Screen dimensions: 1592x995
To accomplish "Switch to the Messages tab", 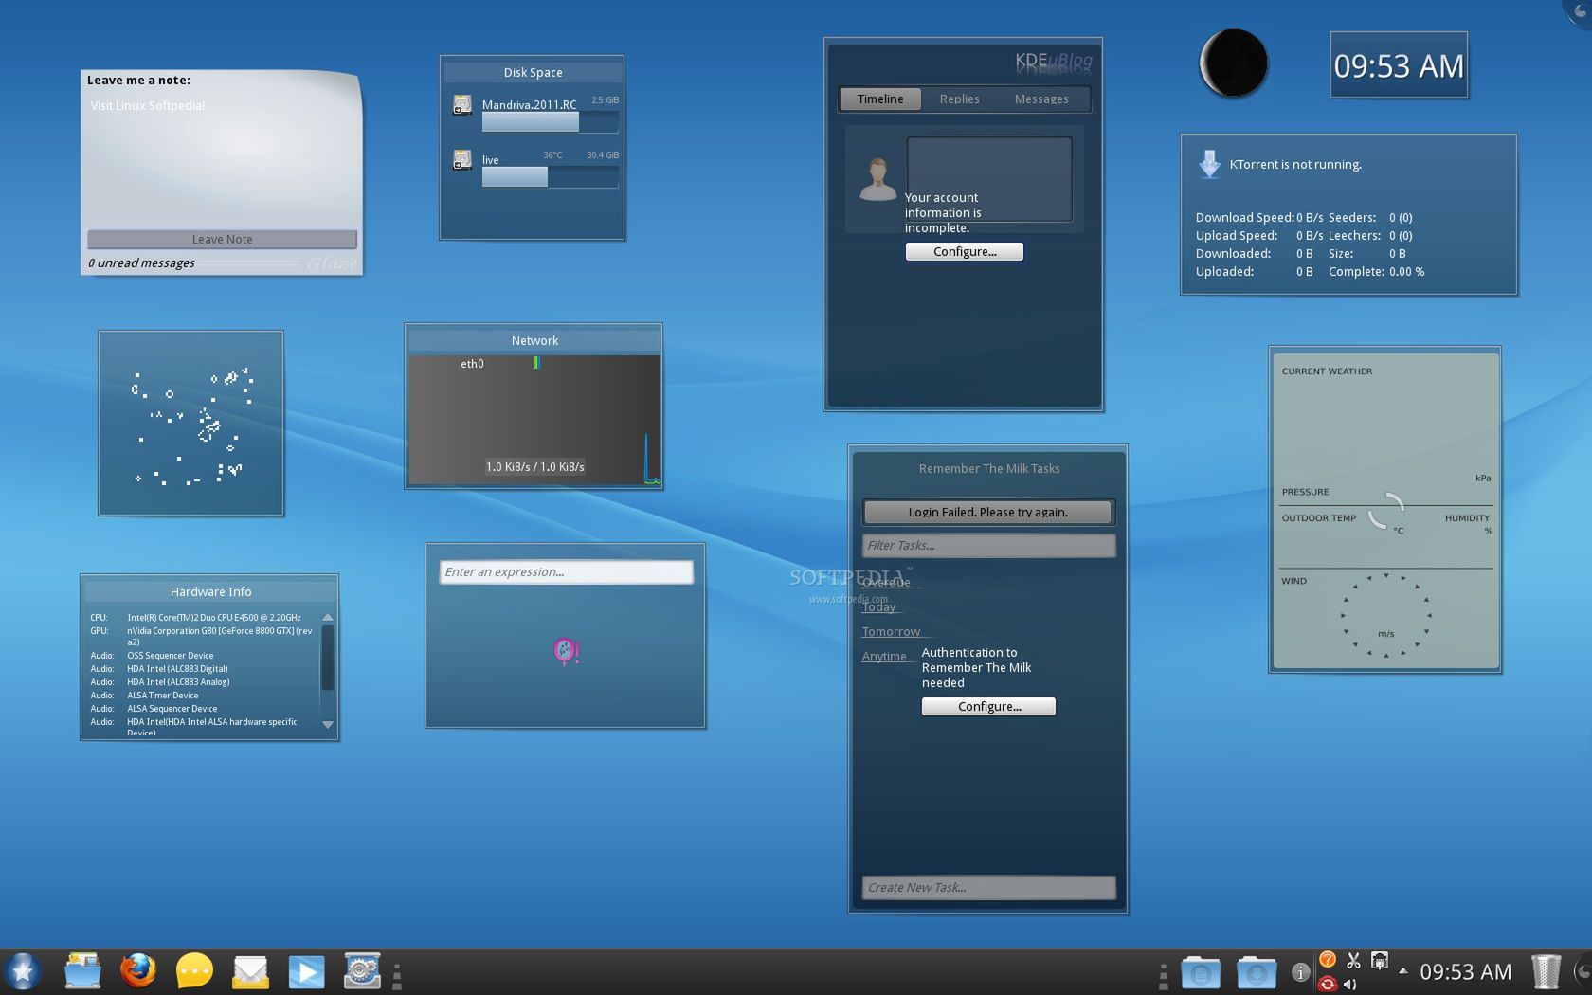I will point(1040,99).
